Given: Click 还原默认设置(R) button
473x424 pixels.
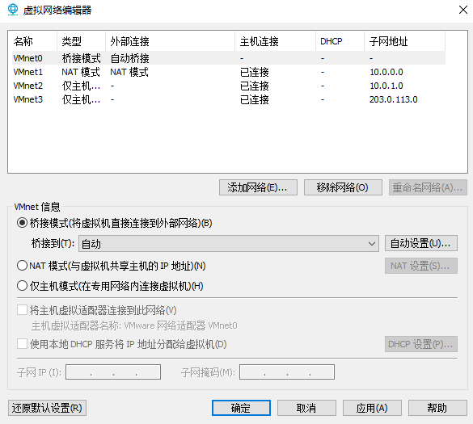Looking at the screenshot, I should tap(47, 408).
